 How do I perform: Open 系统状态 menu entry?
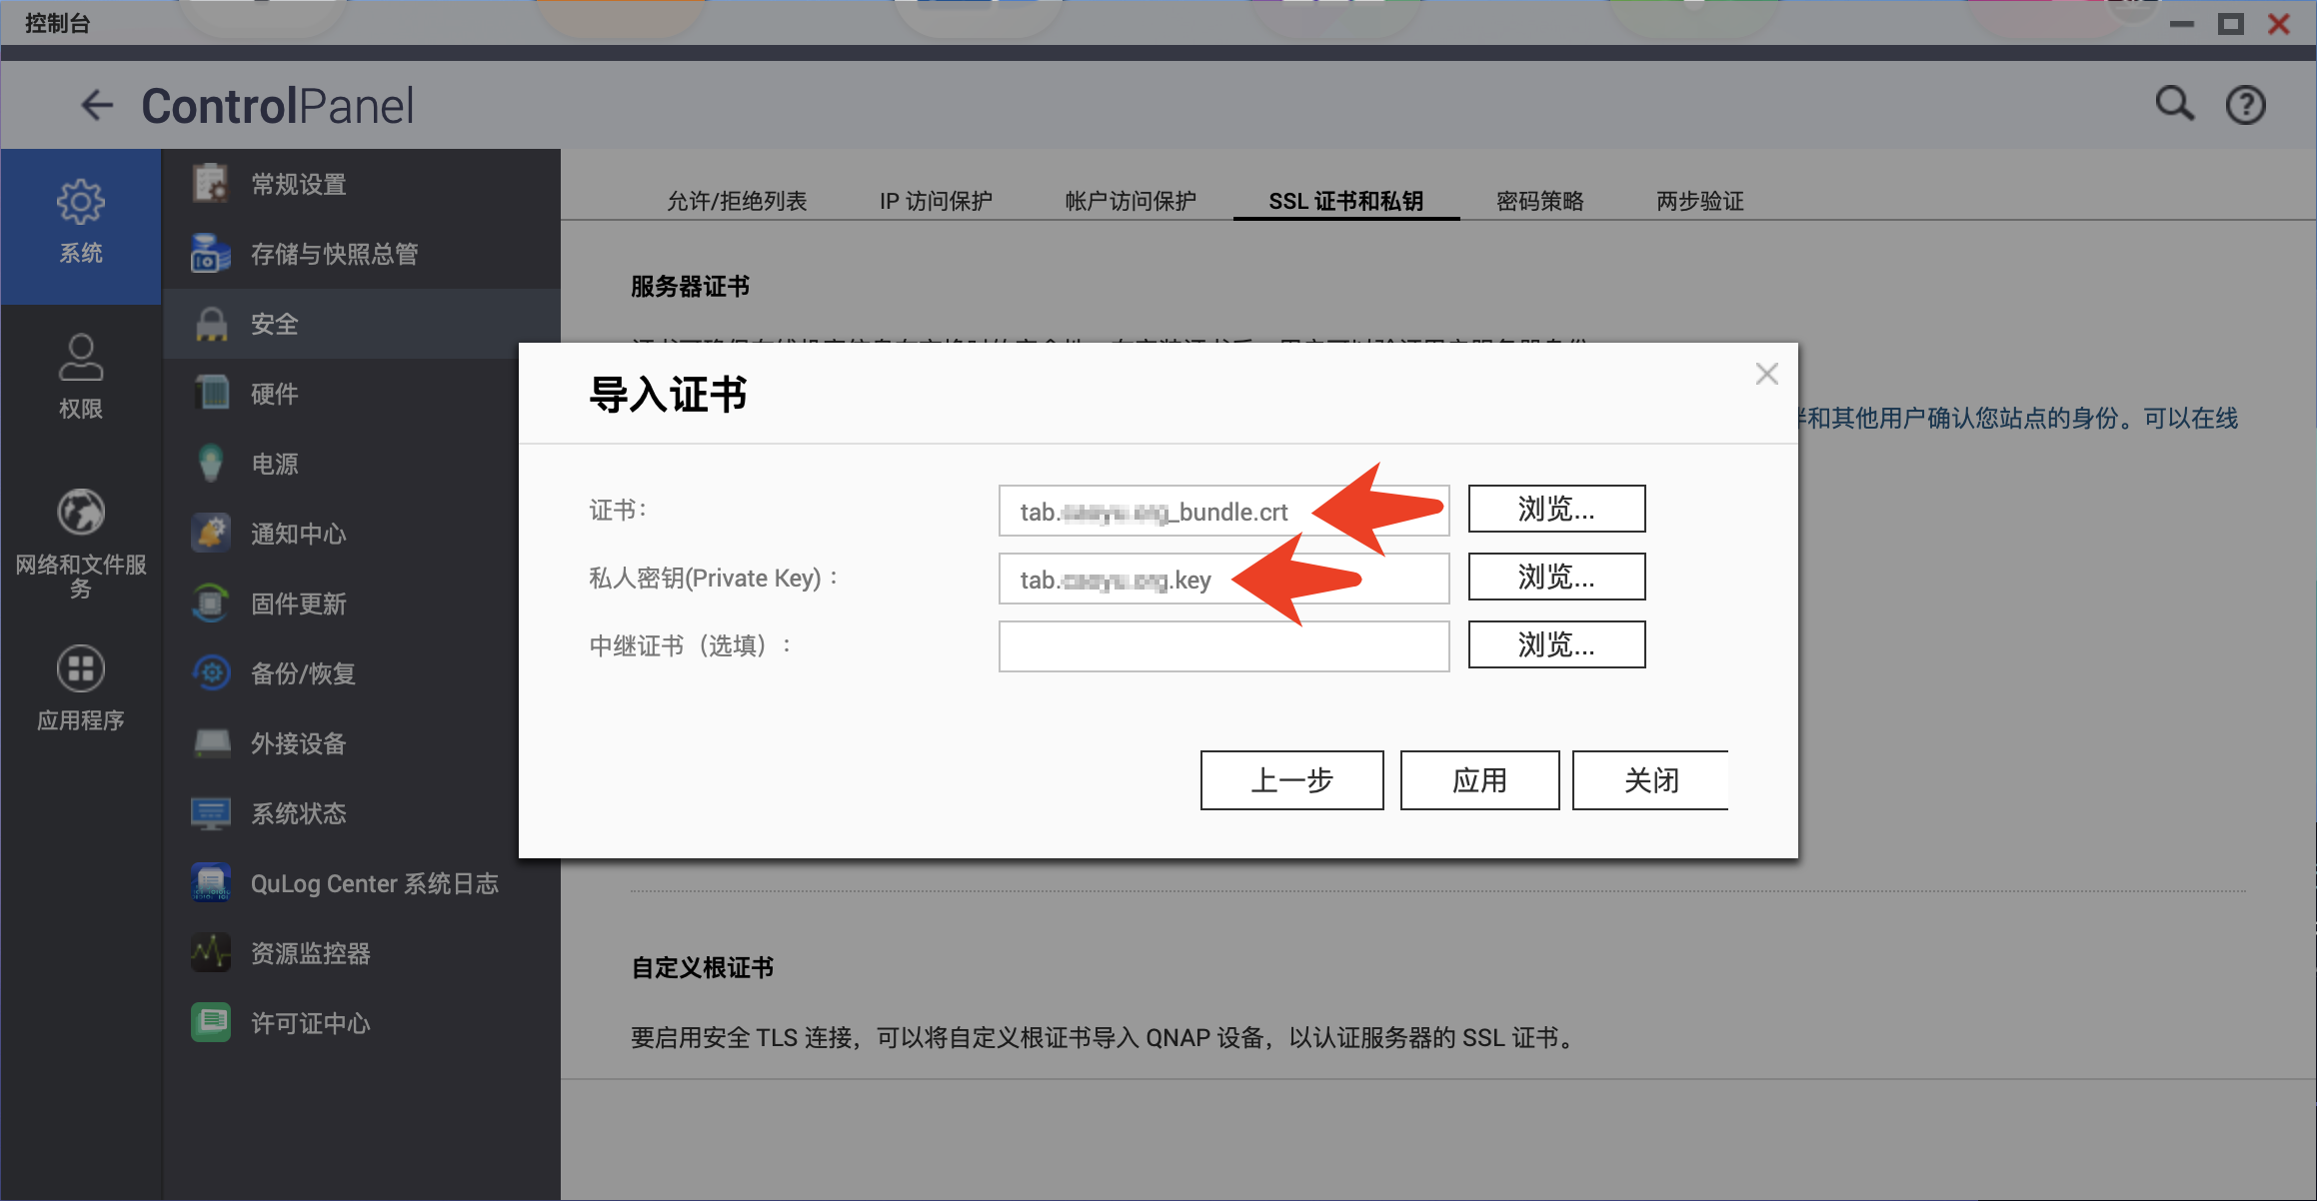pyautogui.click(x=361, y=813)
